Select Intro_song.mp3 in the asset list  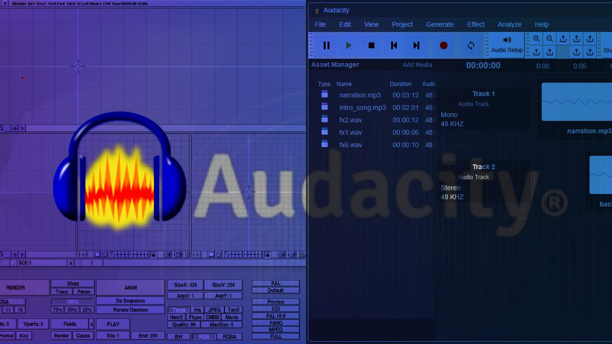(362, 107)
